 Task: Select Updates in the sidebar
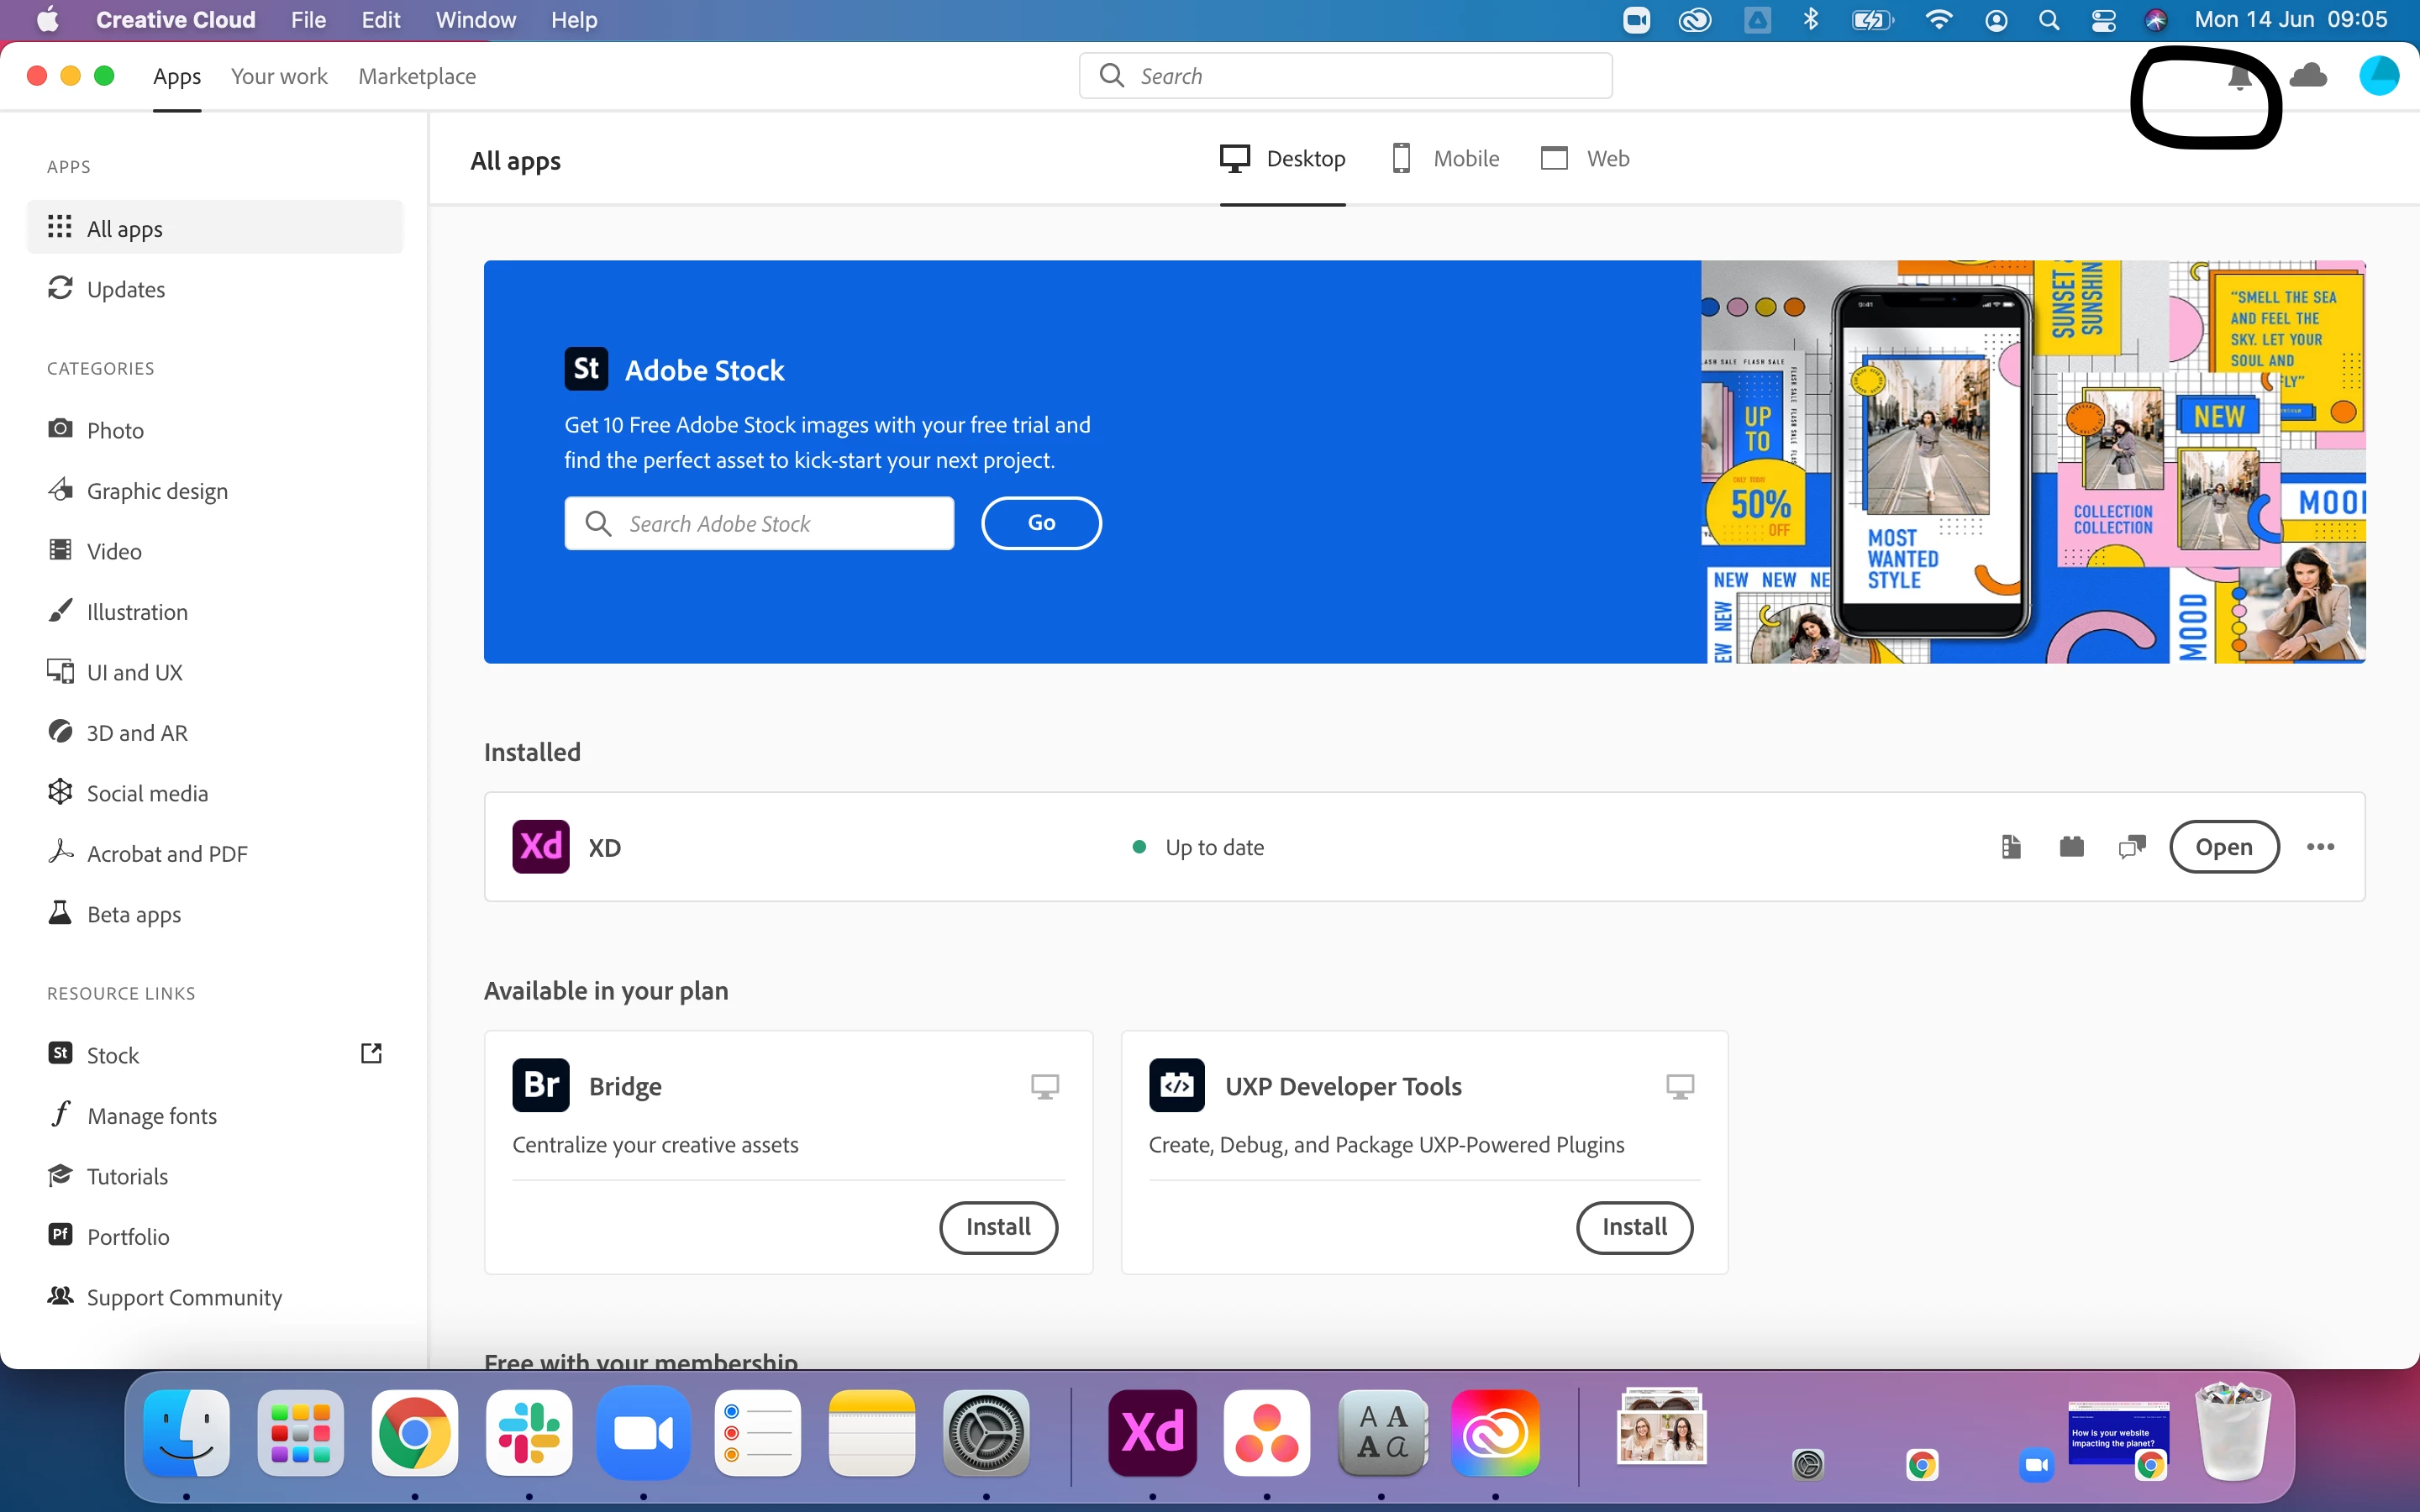pyautogui.click(x=126, y=289)
